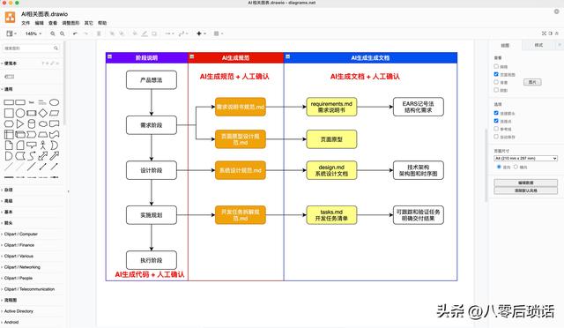Click the zoom out magnifier icon

pyautogui.click(x=63, y=34)
